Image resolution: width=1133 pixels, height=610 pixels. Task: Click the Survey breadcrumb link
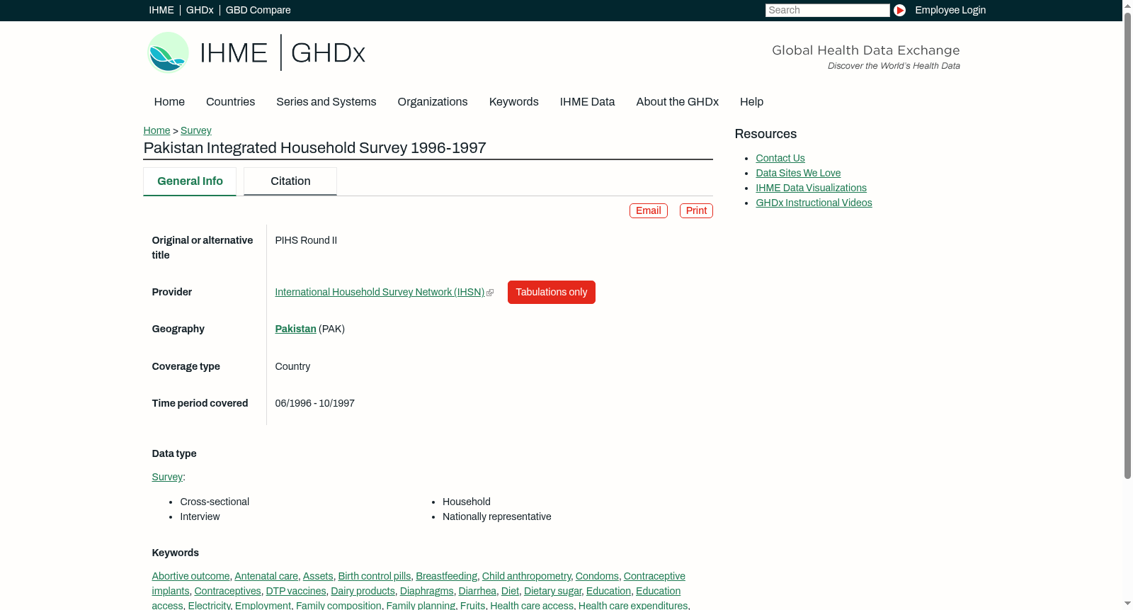[x=195, y=130]
